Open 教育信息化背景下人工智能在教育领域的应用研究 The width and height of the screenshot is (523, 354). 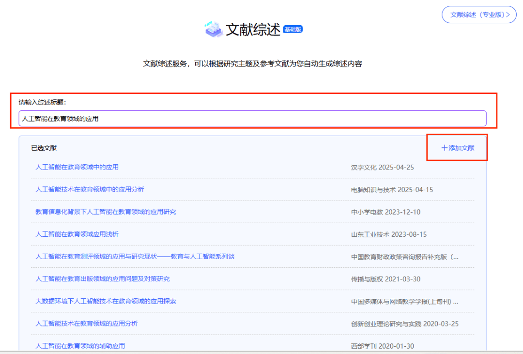(x=106, y=212)
